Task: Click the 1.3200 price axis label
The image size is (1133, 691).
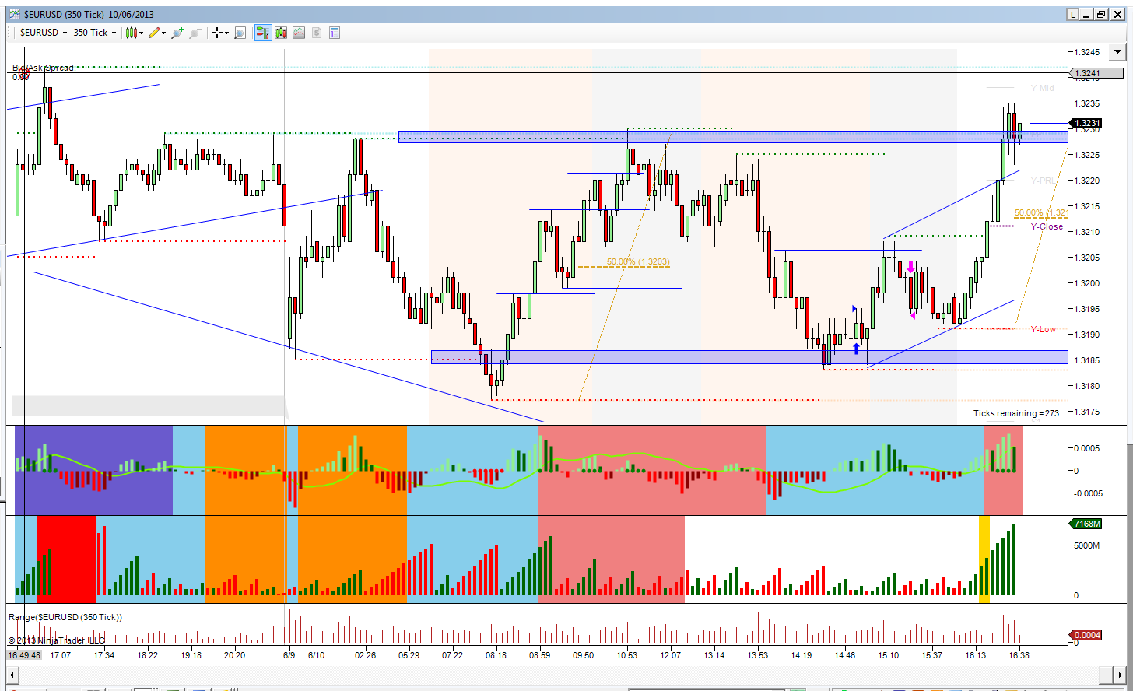Action: (x=1086, y=283)
